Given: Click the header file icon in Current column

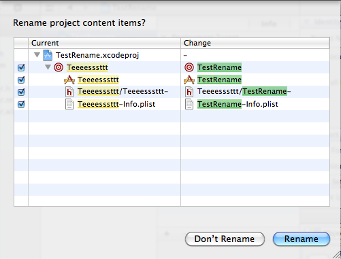Looking at the screenshot, I should [x=69, y=92].
